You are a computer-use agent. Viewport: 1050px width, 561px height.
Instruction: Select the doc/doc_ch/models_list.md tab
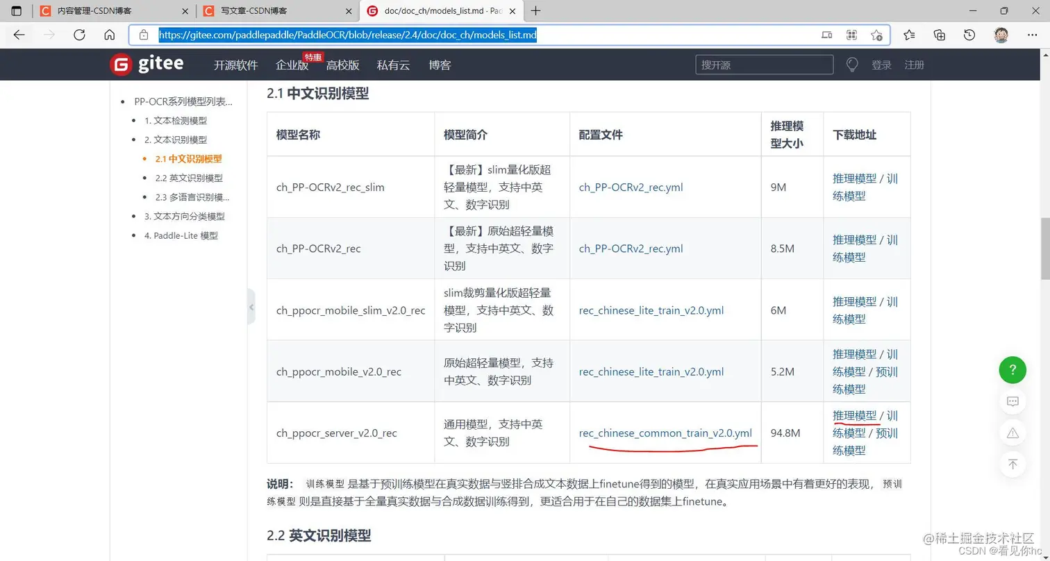click(x=442, y=11)
